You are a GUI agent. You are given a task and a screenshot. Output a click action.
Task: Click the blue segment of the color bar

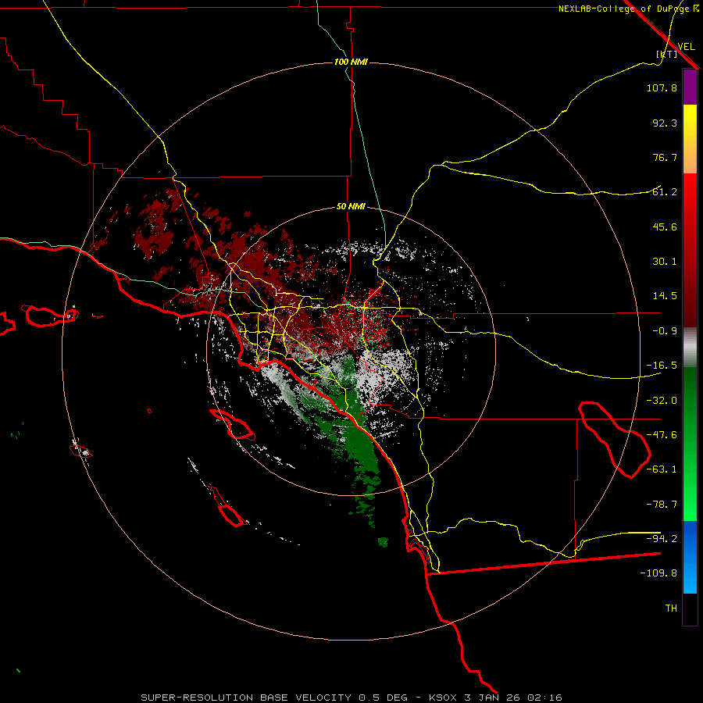pyautogui.click(x=690, y=557)
